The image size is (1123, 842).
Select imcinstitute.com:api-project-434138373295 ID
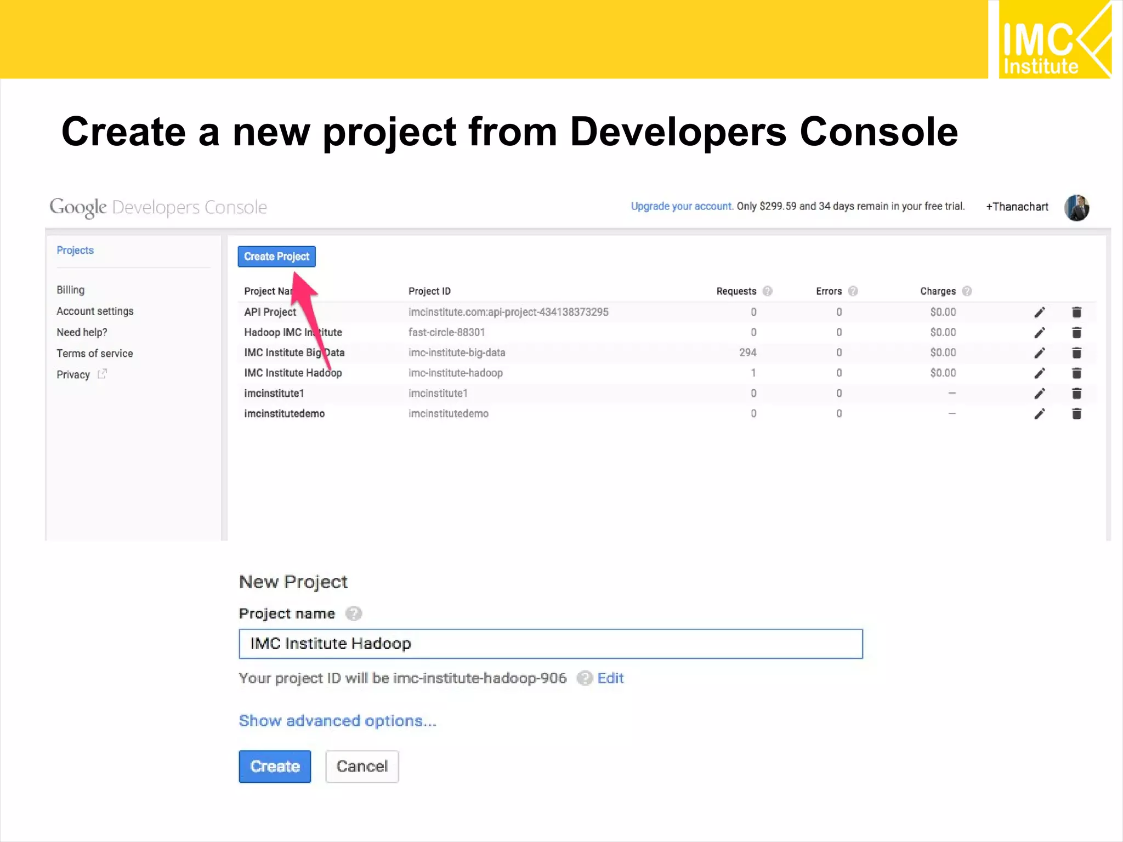(x=508, y=312)
